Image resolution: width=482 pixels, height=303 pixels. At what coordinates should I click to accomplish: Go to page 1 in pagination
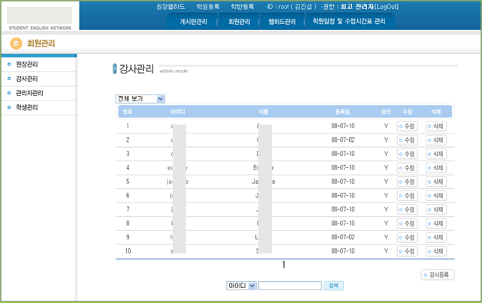pos(284,265)
